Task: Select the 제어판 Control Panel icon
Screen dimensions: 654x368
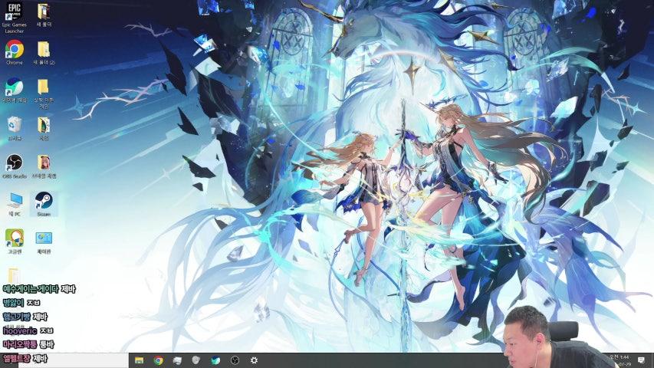Action: (x=44, y=242)
